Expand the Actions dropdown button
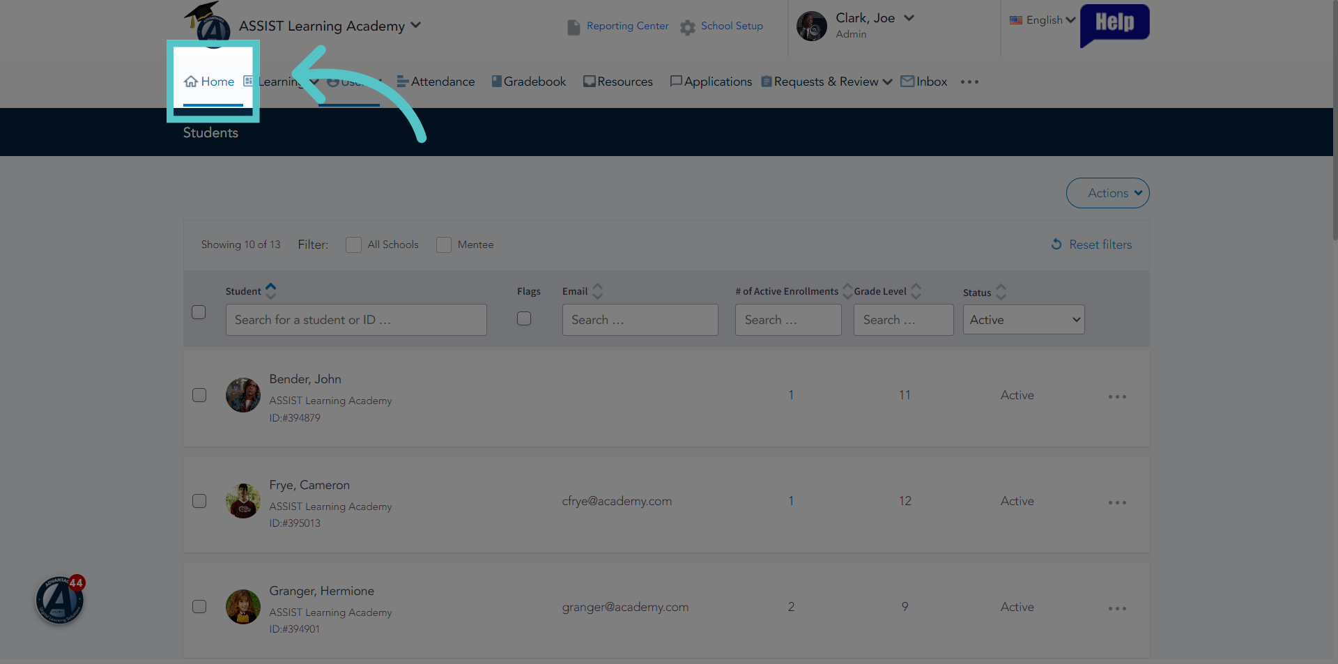 point(1108,193)
